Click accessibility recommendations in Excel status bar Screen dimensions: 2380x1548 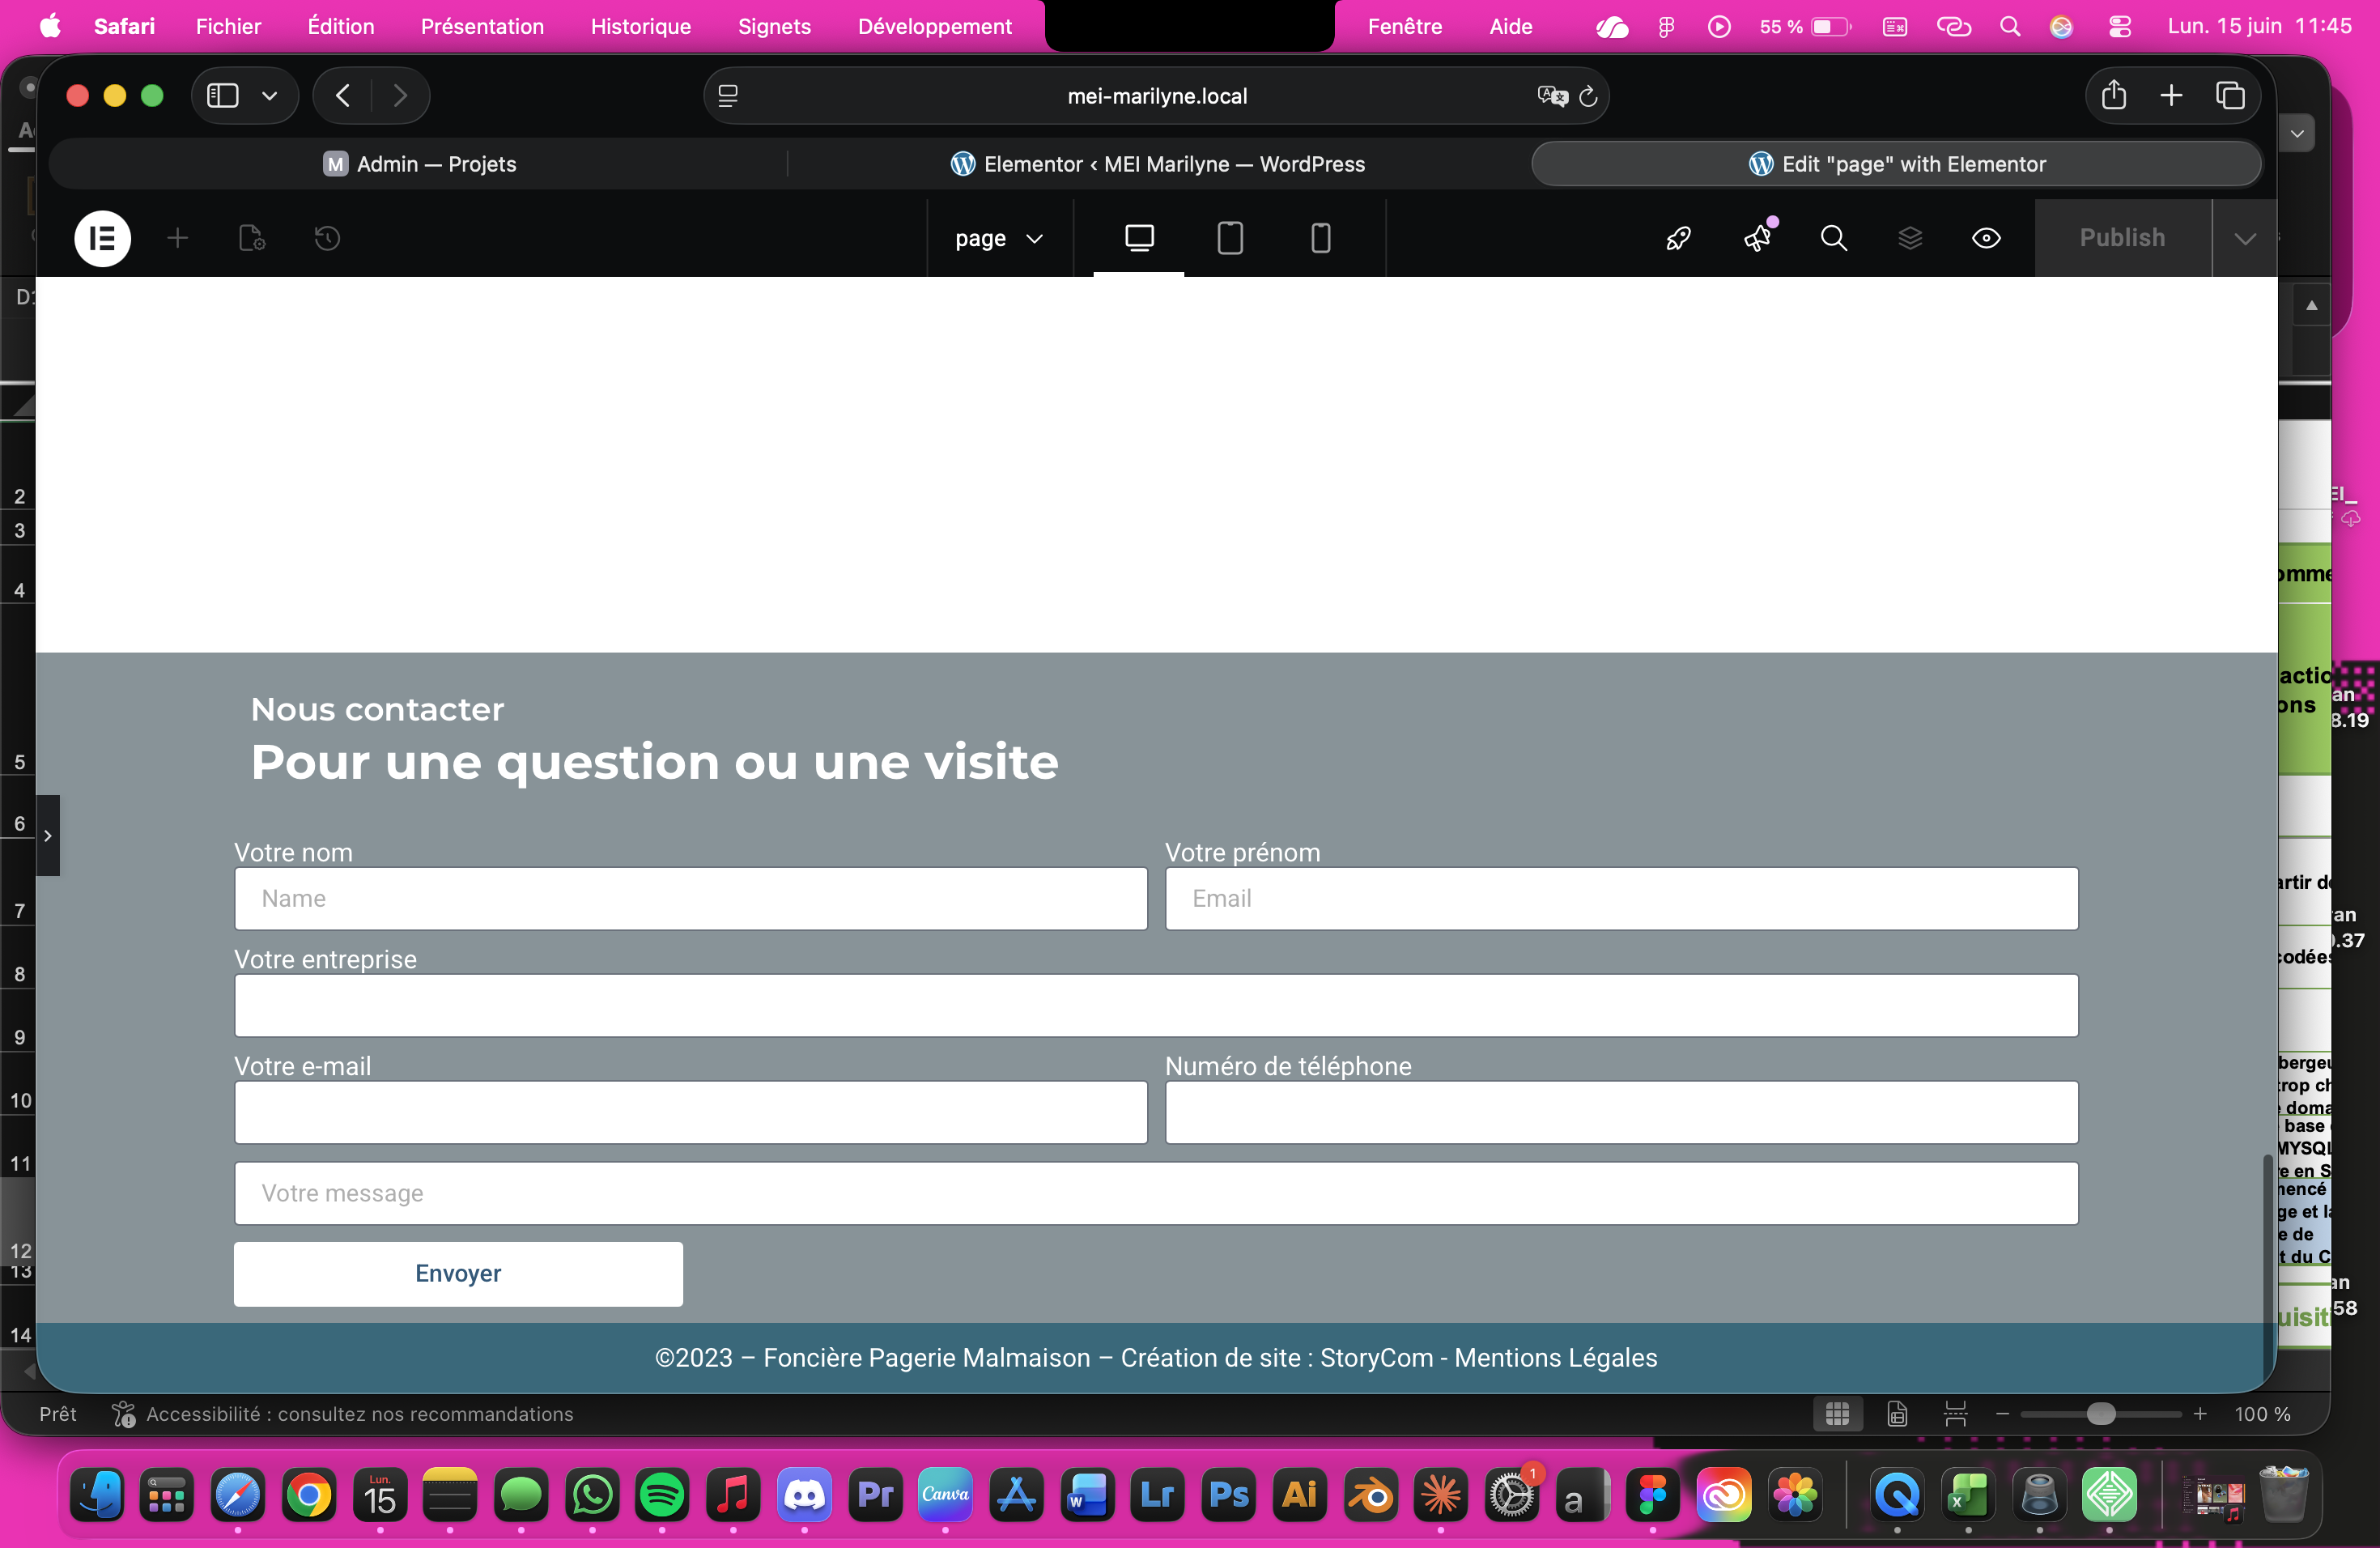(343, 1414)
